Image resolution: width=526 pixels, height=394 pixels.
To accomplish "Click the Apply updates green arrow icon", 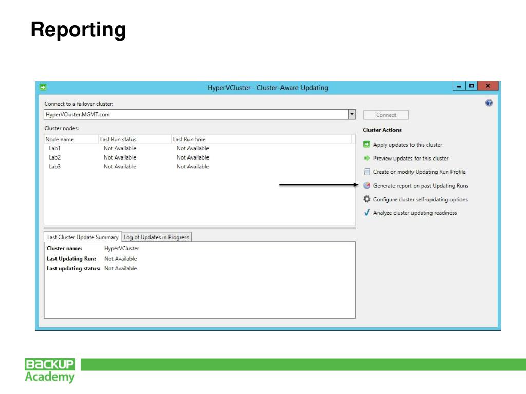I will tap(367, 144).
